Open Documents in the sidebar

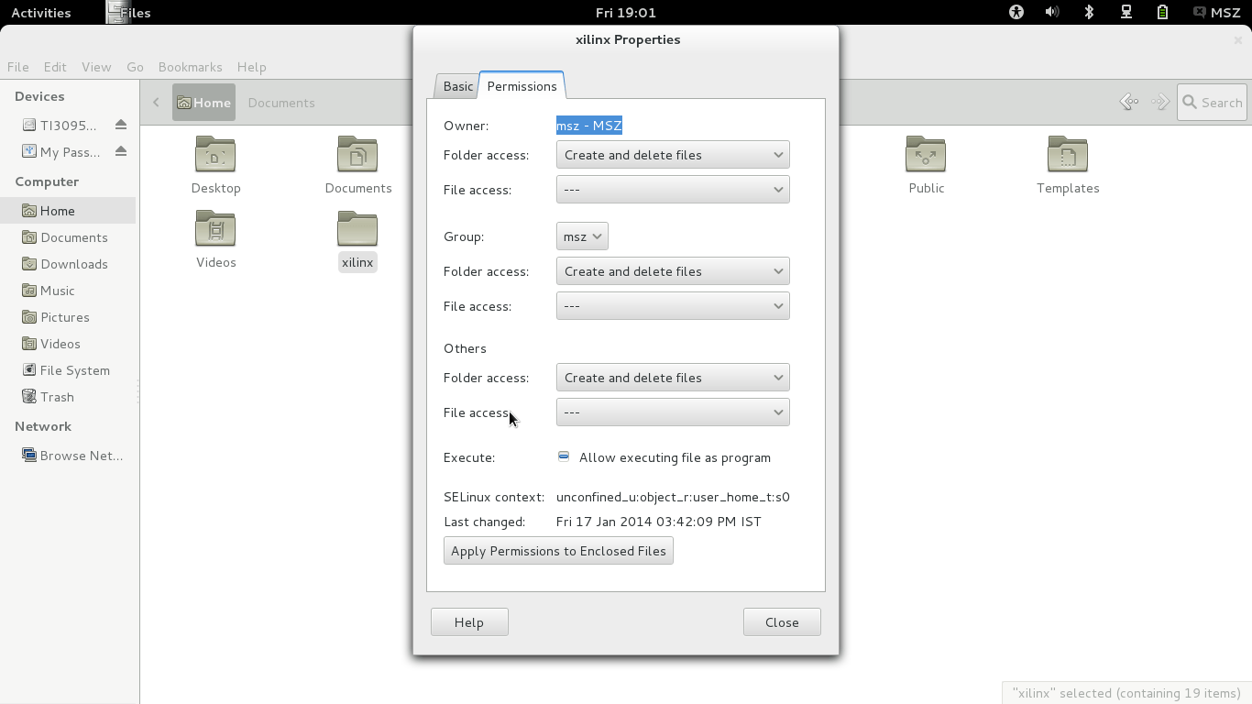point(68,237)
